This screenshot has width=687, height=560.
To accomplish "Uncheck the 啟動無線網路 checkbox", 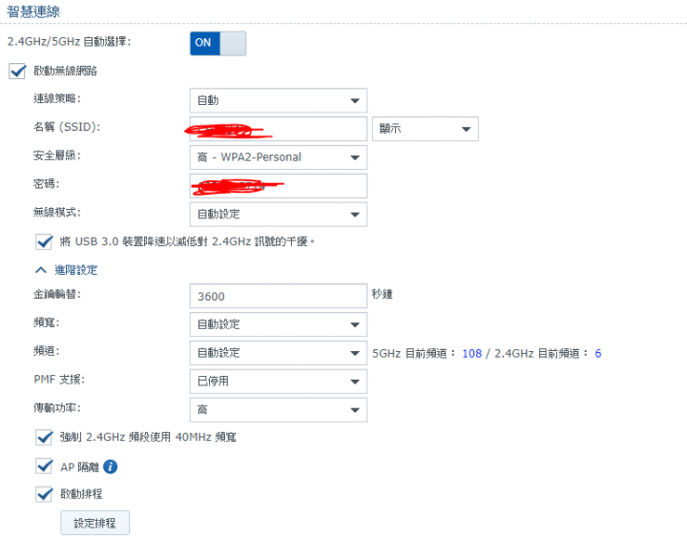I will (17, 71).
